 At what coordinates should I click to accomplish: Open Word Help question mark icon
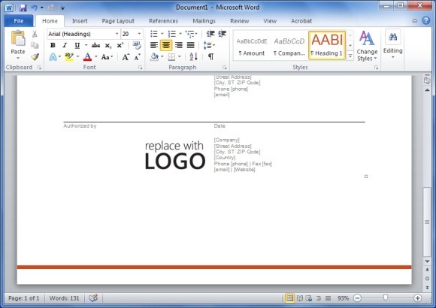coord(425,20)
